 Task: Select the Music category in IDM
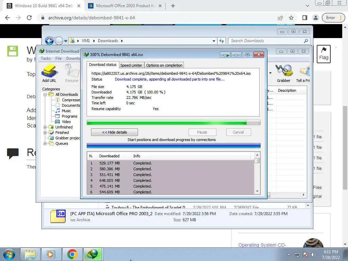coord(66,111)
